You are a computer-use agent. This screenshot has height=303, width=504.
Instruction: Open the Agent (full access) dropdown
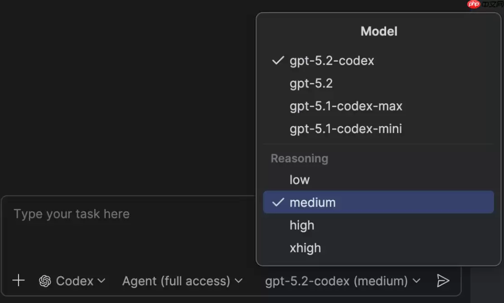click(177, 281)
